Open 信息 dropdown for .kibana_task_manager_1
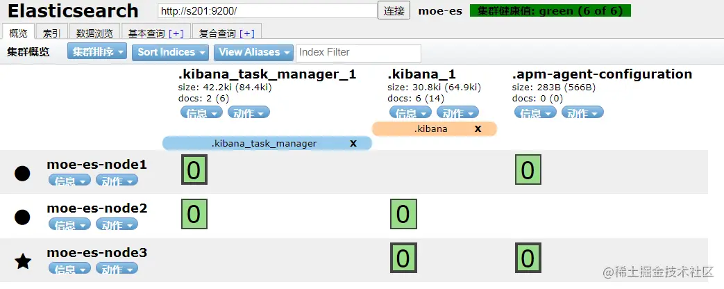Image resolution: width=724 pixels, height=289 pixels. pyautogui.click(x=201, y=113)
